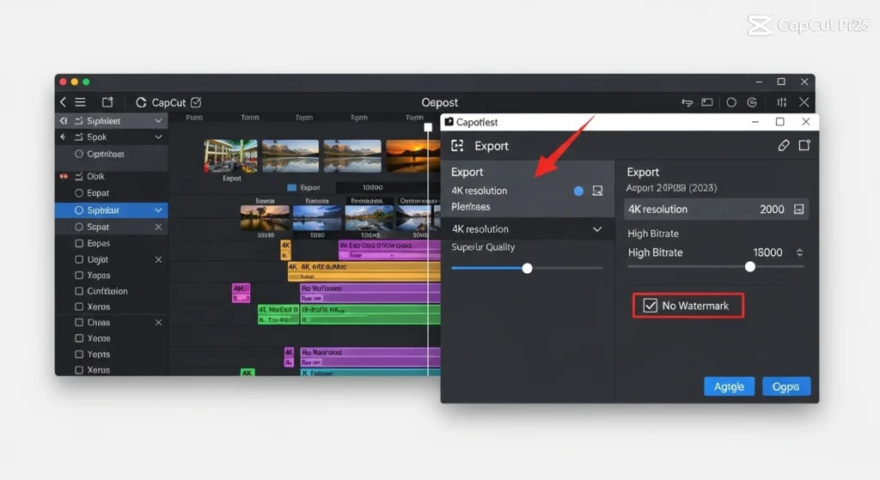The height and width of the screenshot is (480, 880).
Task: Click the checkmark box icon after the CapCut label
Action: click(196, 102)
